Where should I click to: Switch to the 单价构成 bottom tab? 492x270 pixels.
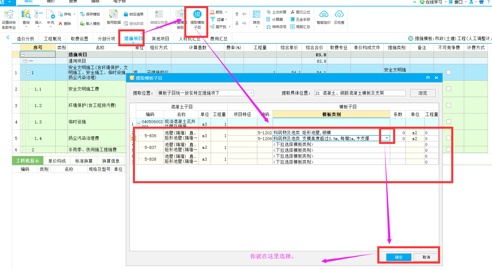(x=57, y=161)
